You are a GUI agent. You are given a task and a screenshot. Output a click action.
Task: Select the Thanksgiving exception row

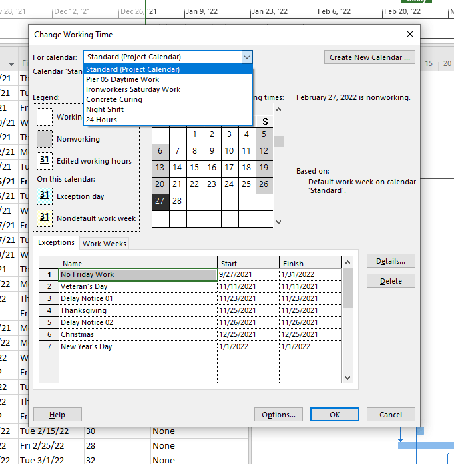coord(190,310)
